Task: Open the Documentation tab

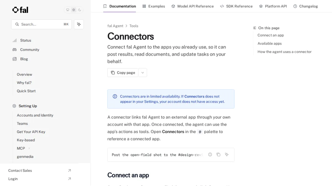Action: coord(120,6)
